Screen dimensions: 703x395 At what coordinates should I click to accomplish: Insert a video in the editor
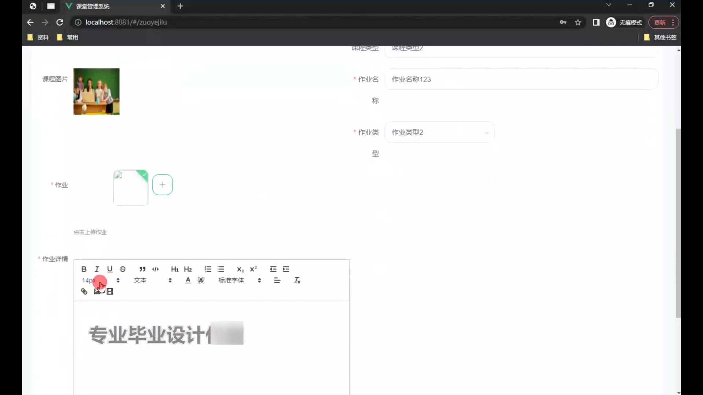click(110, 291)
